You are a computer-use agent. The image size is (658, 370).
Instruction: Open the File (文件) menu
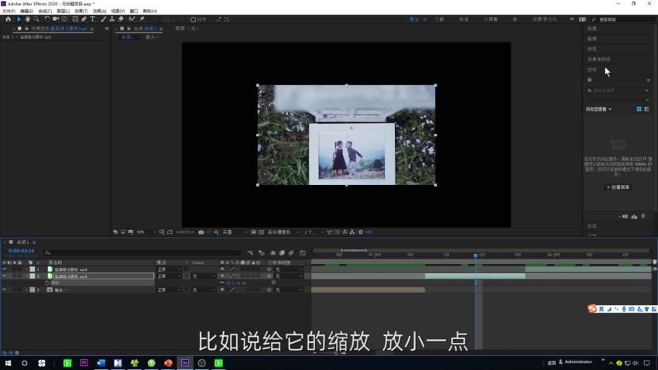(9, 11)
